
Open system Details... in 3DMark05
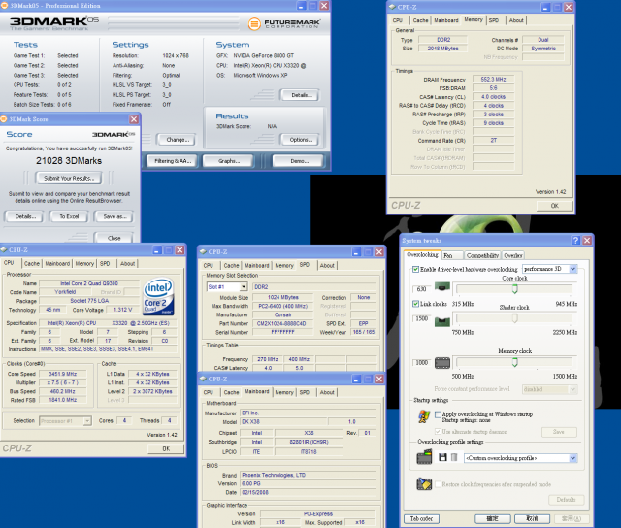301,95
